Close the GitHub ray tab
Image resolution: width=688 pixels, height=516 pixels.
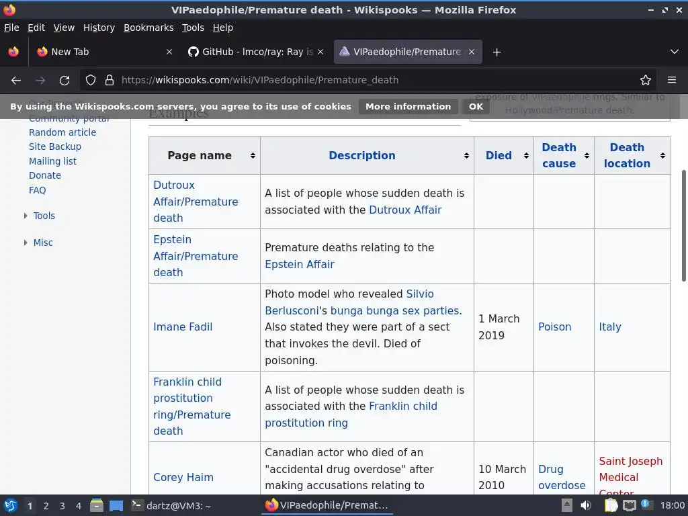click(320, 52)
